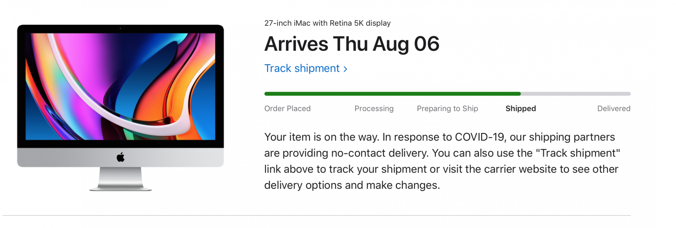Click the iMac stand base
Image resolution: width=676 pixels, height=228 pixels.
click(120, 187)
